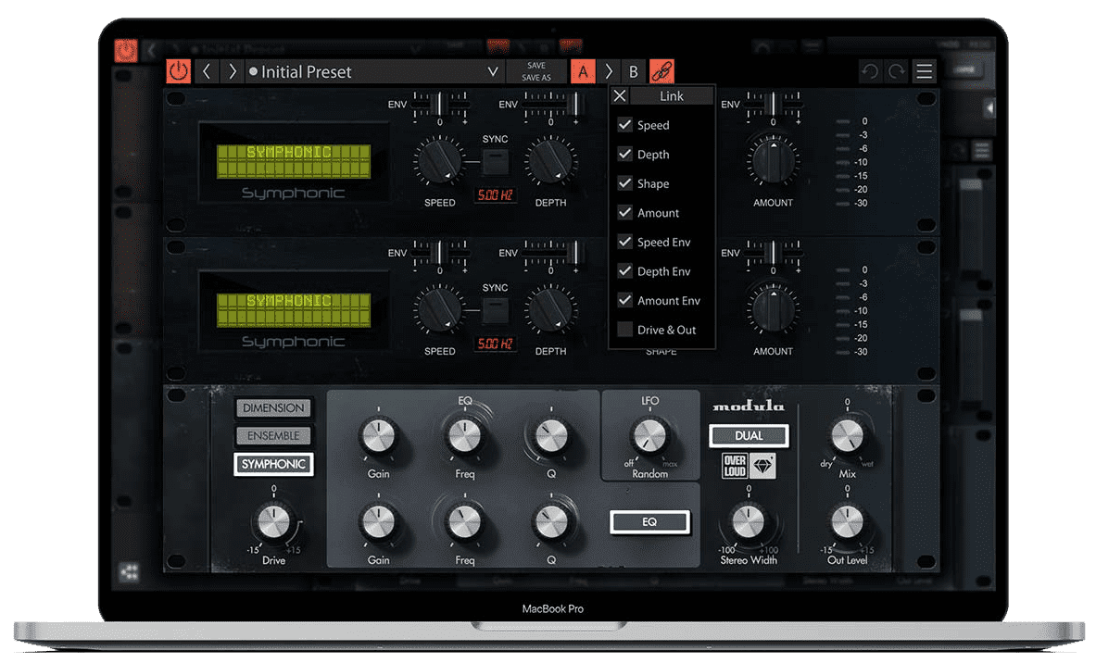Click the top unit DEPTH knob
This screenshot has width=1096, height=663.
[550, 161]
